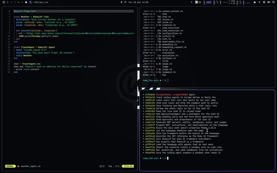Viewport: 277px width, 173px height.
Task: Click the tools Weather line
Action: [x=24, y=56]
